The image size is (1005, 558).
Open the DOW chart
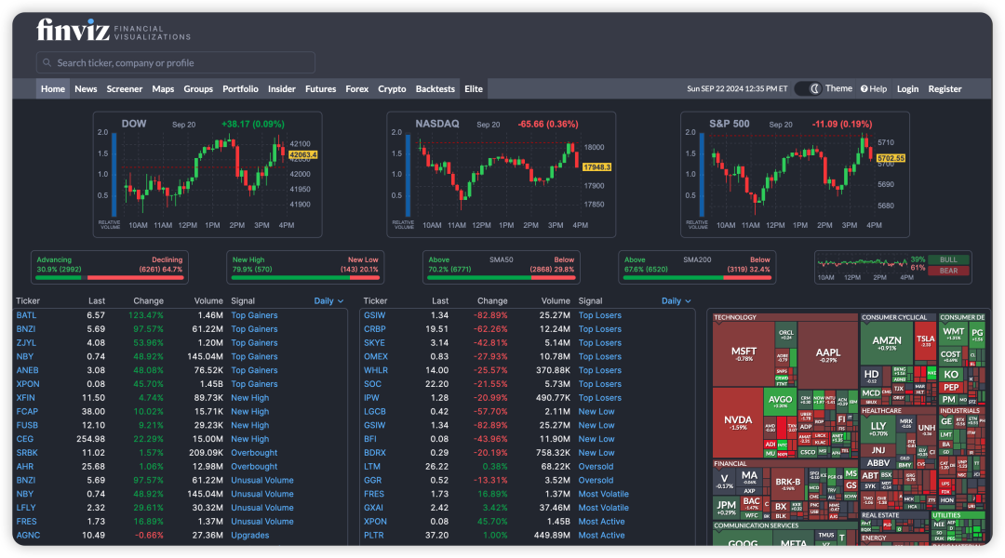point(208,174)
